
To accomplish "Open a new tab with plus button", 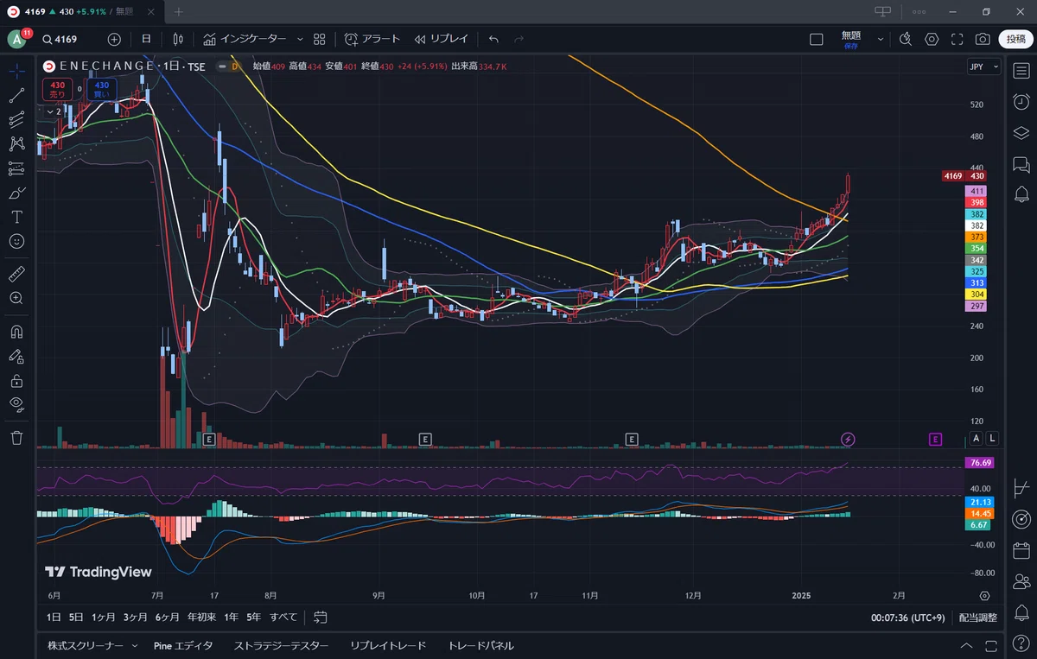I will [179, 11].
